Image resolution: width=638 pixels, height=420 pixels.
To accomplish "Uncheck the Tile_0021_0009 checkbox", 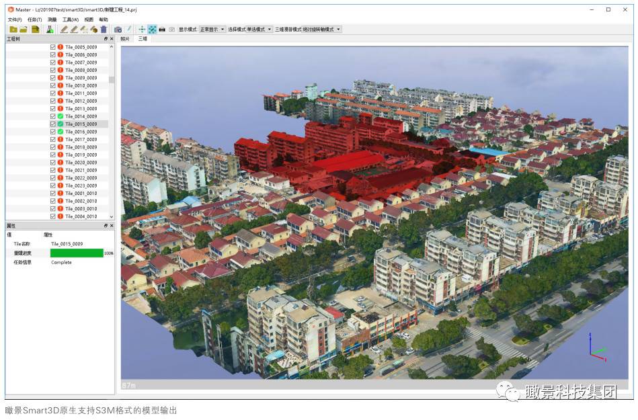I will click(53, 171).
